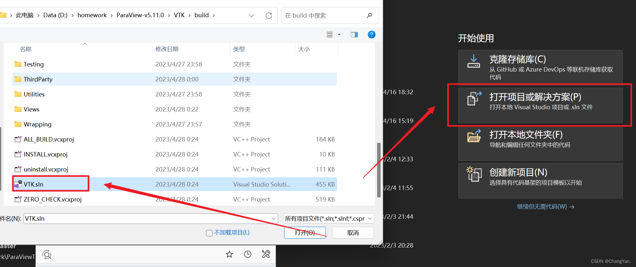Click the open project or solution icon
Viewport: 636px width, 267px height.
point(474,98)
